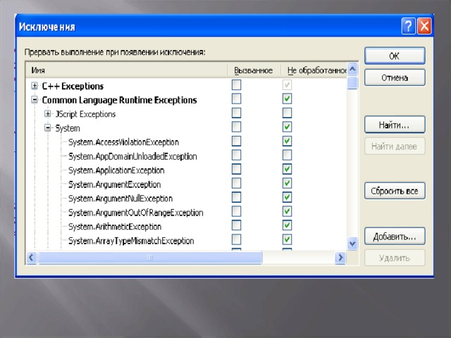
Task: Expand the C++ Exceptions node
Action: [x=35, y=86]
